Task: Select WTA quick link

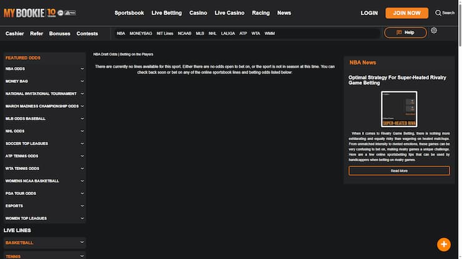Action: click(256, 34)
